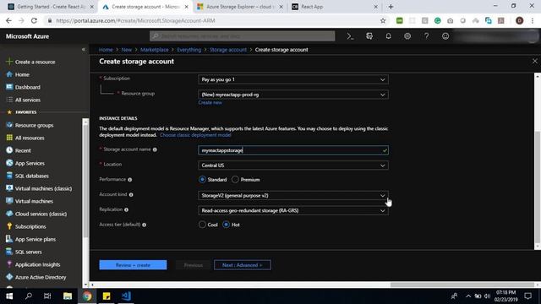Open Visual Studio Code from taskbar
This screenshot has height=304, width=541.
pos(126,296)
